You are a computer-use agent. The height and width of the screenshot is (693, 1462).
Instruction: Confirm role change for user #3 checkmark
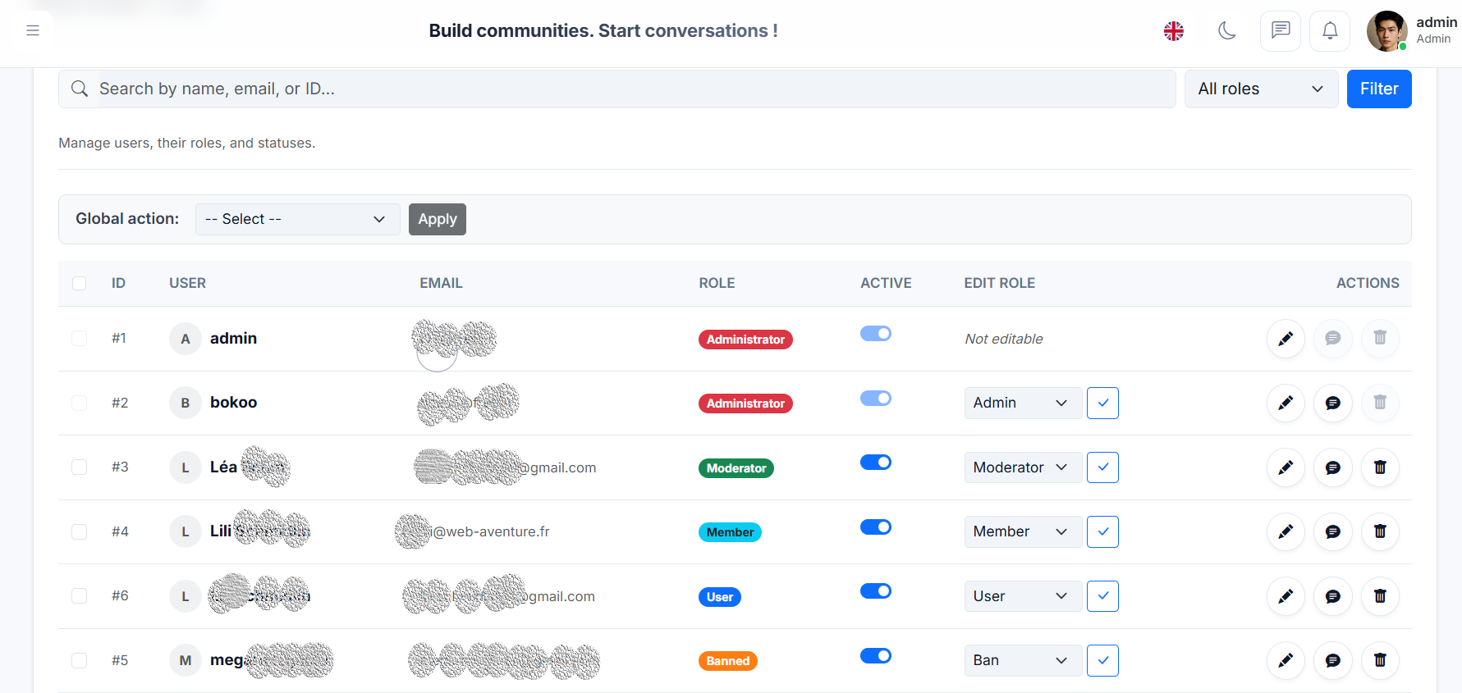[x=1102, y=467]
